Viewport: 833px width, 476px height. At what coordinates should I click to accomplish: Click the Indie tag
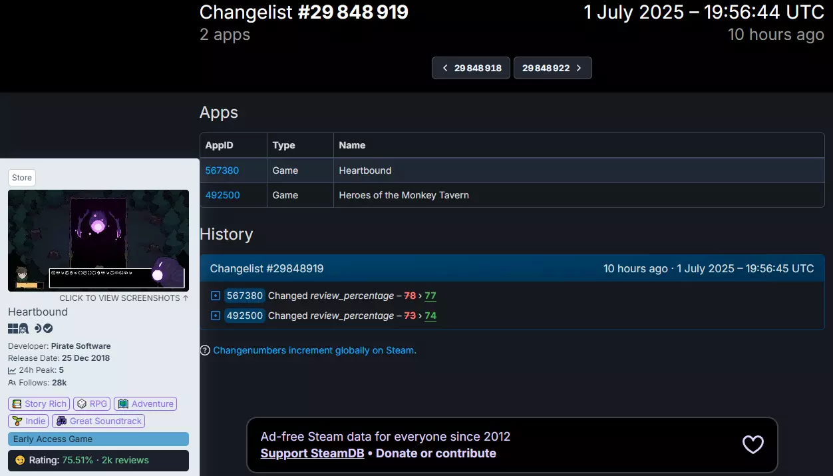pyautogui.click(x=29, y=421)
